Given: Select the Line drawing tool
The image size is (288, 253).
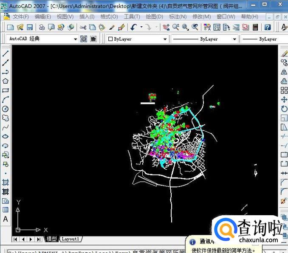Looking at the screenshot, I should (6, 53).
